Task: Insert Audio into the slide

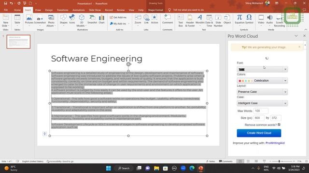Action: 269,20
